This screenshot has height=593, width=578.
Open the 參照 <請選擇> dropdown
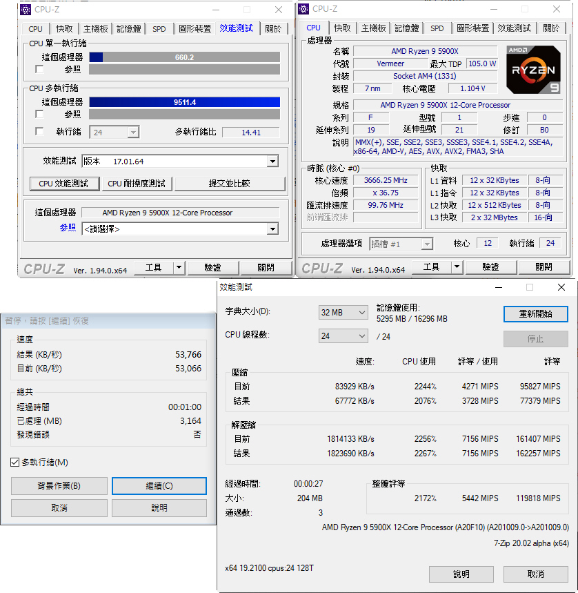[x=180, y=229]
